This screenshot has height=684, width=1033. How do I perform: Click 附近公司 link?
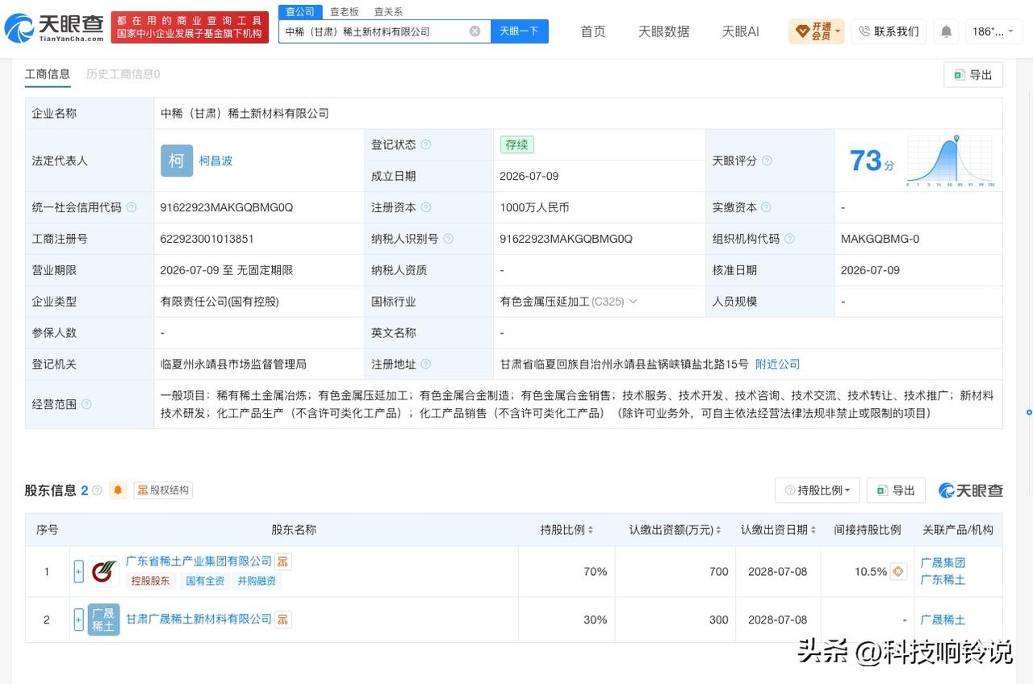(x=777, y=365)
